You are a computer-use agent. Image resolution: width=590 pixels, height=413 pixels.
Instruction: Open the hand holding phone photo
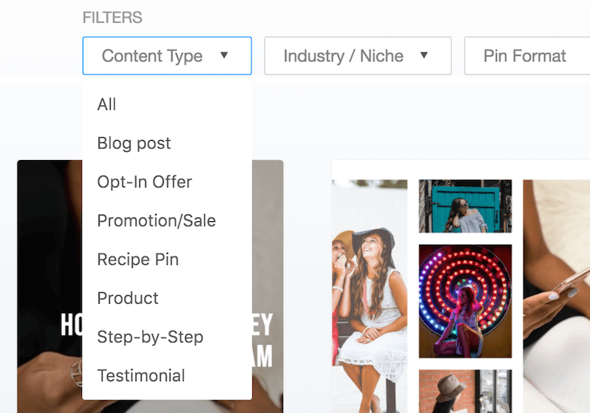[x=557, y=296]
